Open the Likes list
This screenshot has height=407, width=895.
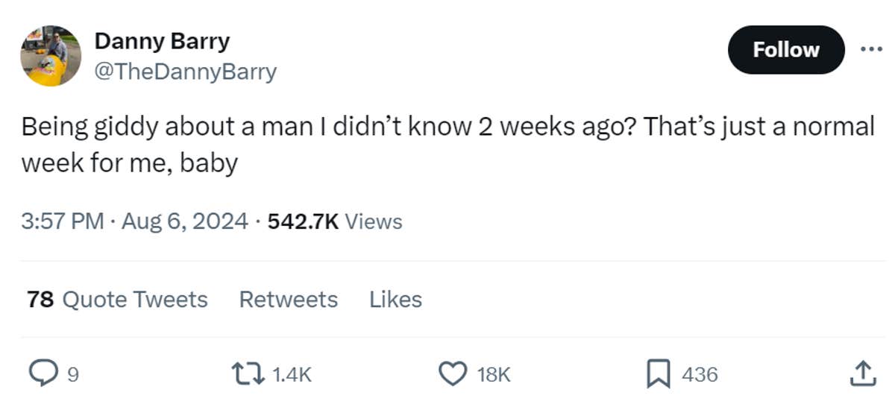[x=395, y=300]
